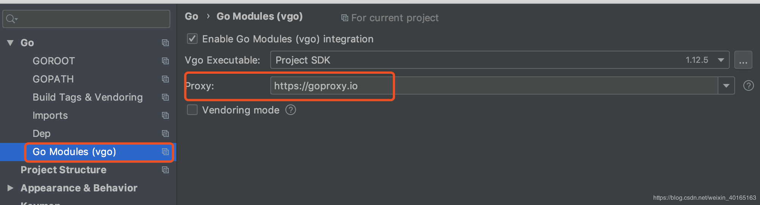Click the settings search field

click(91, 19)
